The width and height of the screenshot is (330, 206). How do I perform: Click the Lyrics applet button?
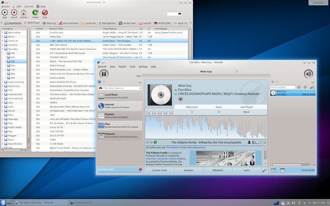tap(247, 170)
